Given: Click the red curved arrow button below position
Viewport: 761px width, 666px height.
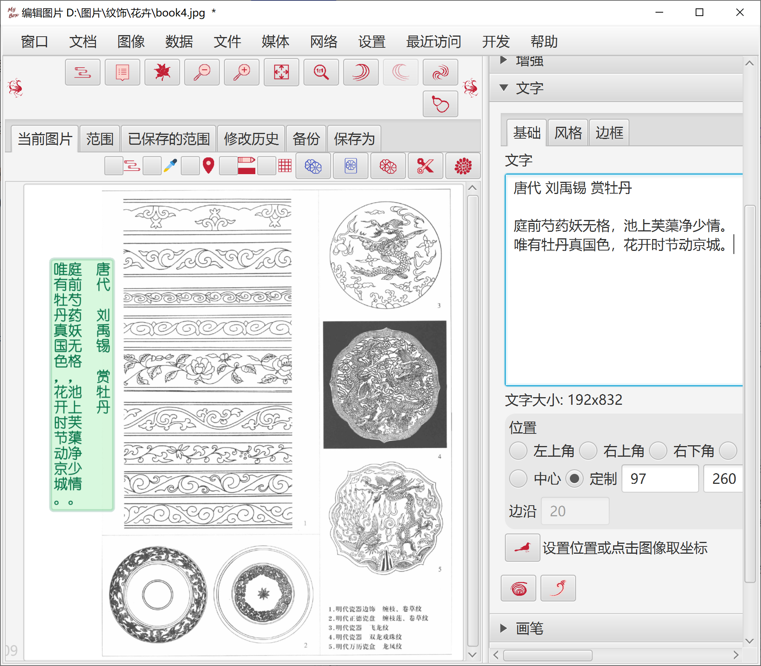Looking at the screenshot, I should point(558,588).
